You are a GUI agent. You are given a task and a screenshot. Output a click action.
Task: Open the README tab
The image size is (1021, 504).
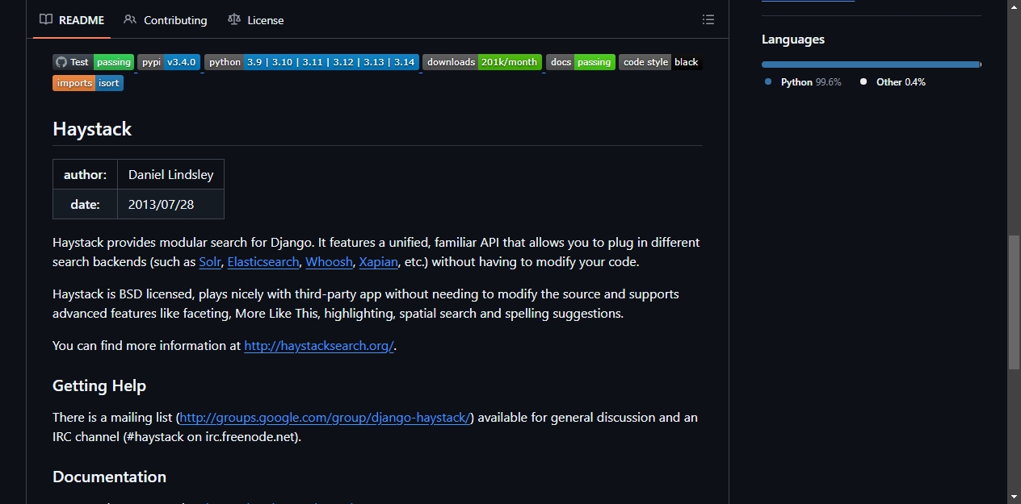(x=72, y=20)
